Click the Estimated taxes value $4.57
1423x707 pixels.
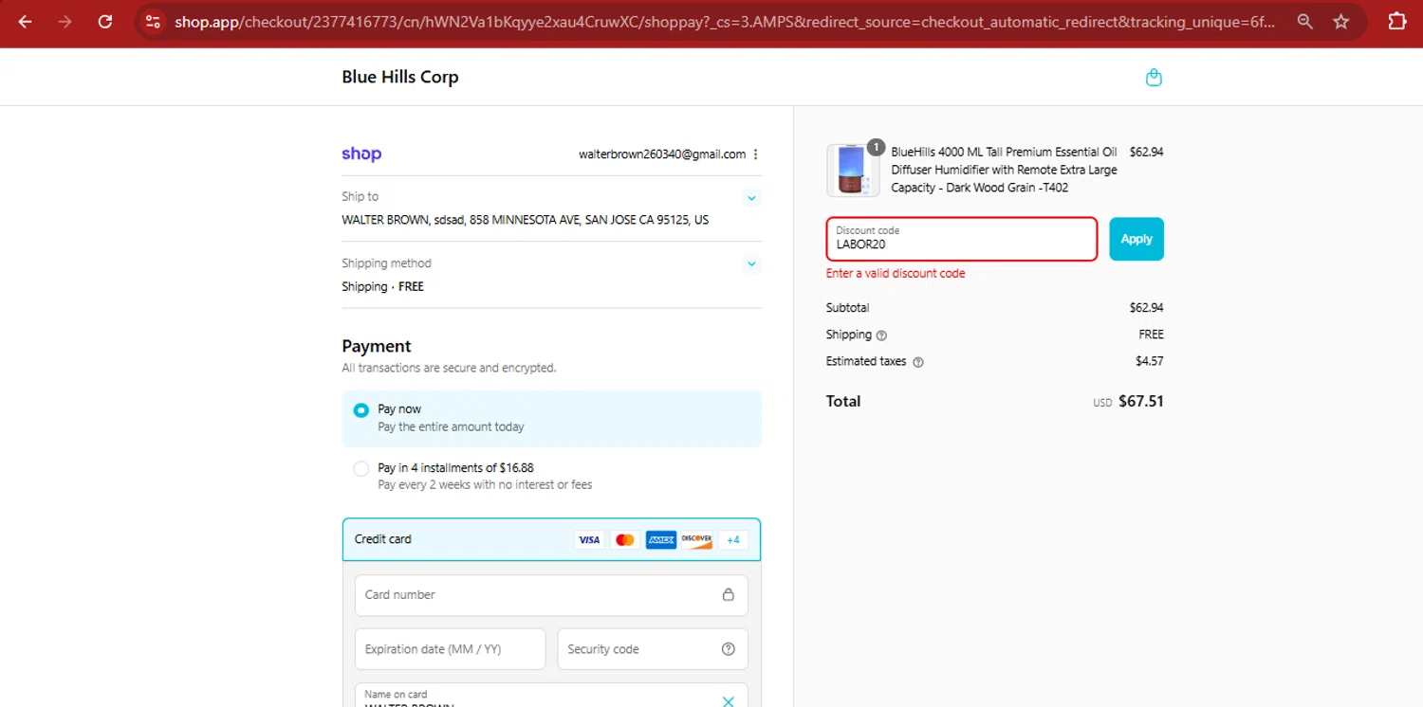pos(1150,361)
